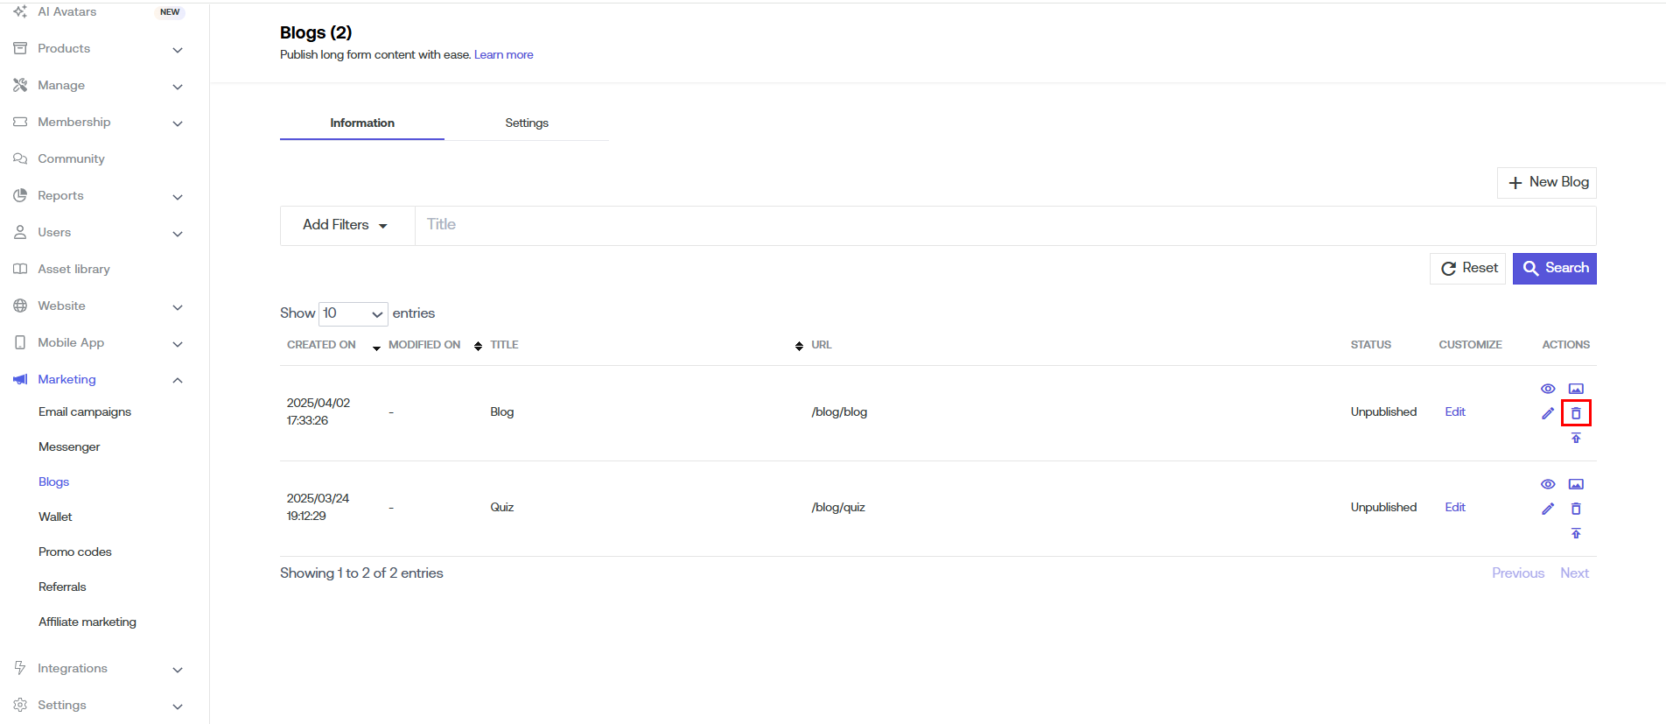1666x724 pixels.
Task: Delete the Quiz blog using trash icon
Action: coord(1575,509)
